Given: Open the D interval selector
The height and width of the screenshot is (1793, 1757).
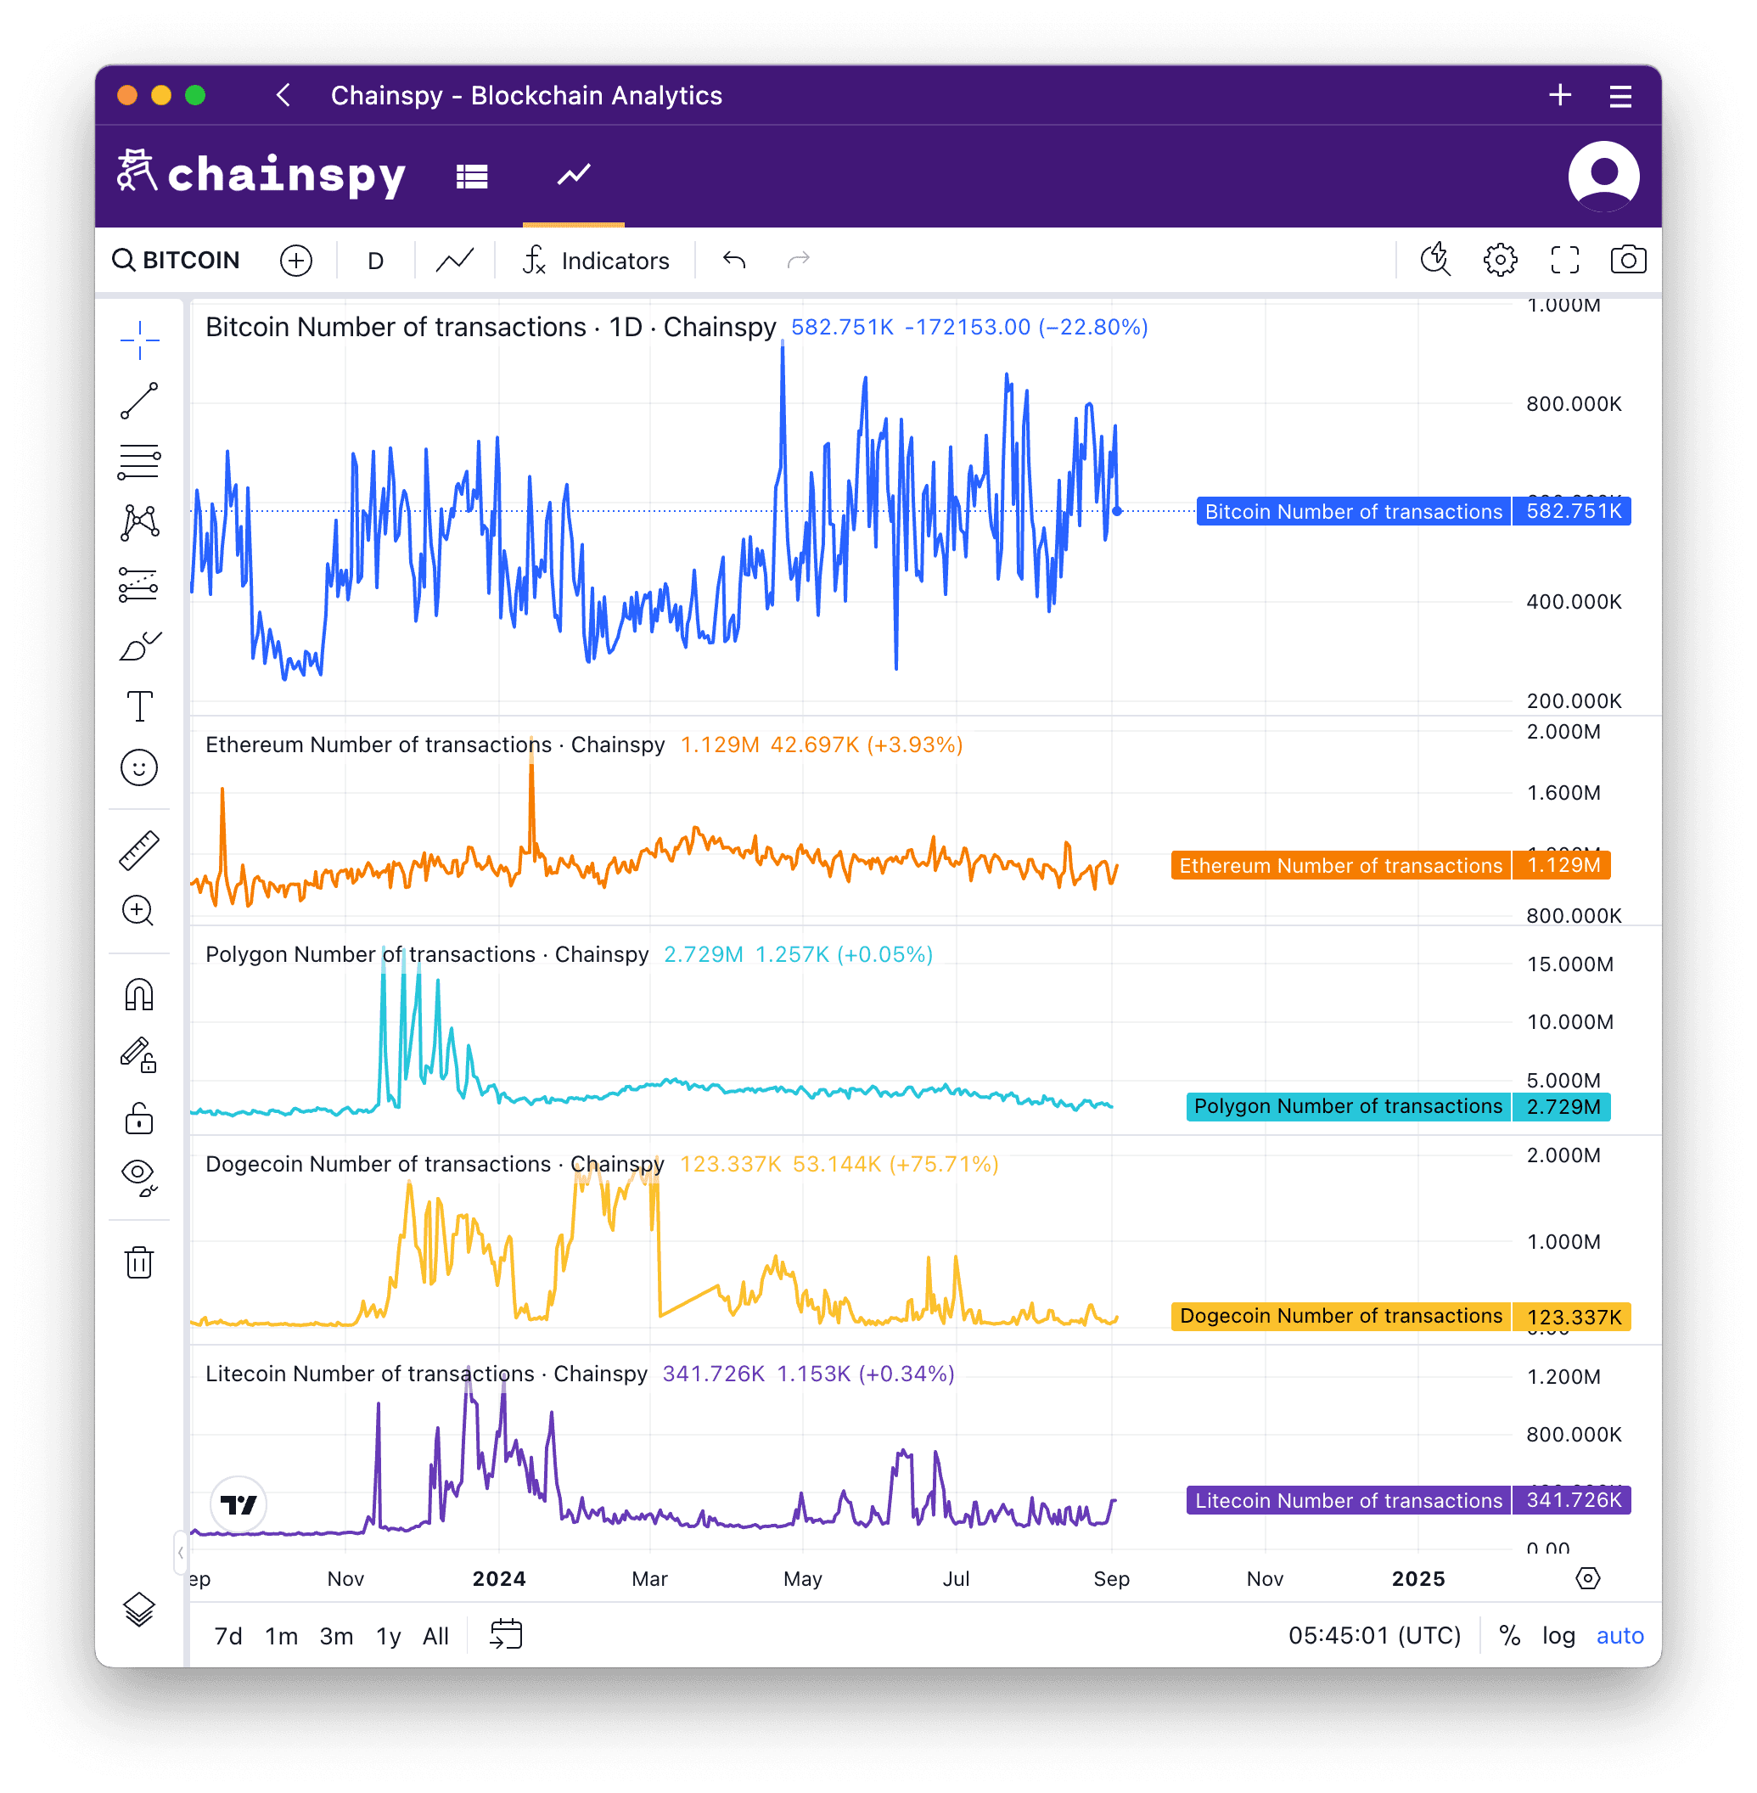Looking at the screenshot, I should click(375, 261).
